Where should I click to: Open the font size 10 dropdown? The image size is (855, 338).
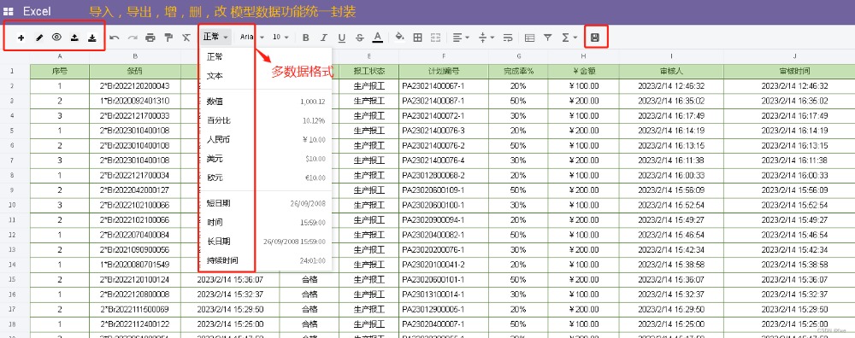[x=280, y=38]
